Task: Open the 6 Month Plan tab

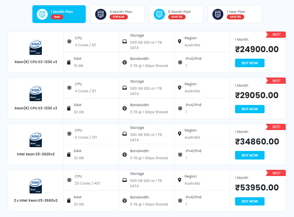Action: click(176, 14)
